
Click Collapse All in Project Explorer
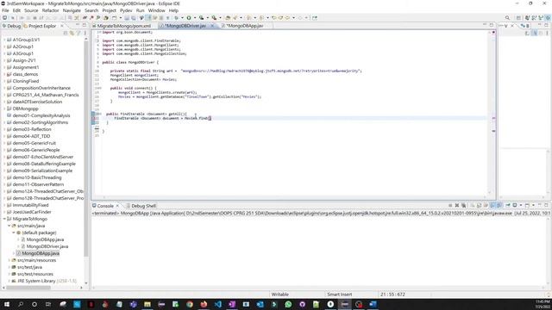point(66,33)
